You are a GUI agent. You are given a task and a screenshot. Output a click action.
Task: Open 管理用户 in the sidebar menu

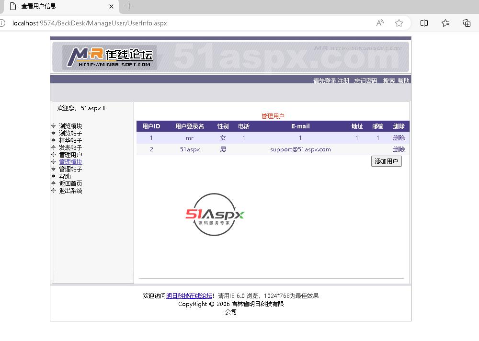70,155
